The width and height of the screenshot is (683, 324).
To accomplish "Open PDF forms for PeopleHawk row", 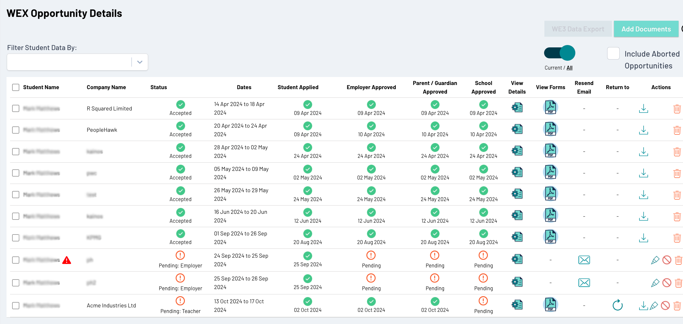I will coord(550,129).
